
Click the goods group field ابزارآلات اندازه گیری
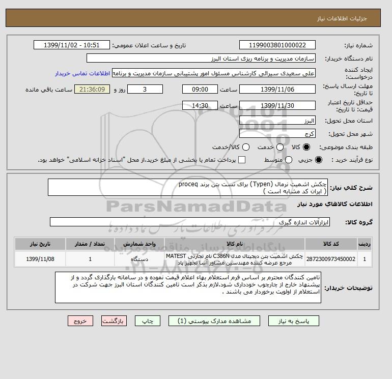[x=190, y=222]
